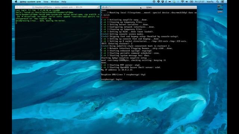Image resolution: width=239 pixels, height=134 pixels.
Task: Click 'Starting NTP server: ntpd' line
Action: 121,65
